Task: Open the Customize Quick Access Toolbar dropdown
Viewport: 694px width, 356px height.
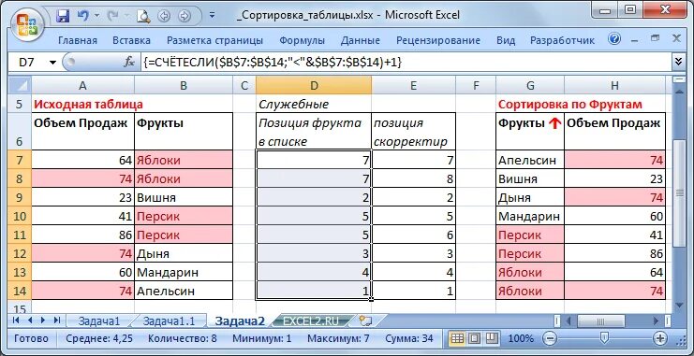Action: tap(212, 16)
